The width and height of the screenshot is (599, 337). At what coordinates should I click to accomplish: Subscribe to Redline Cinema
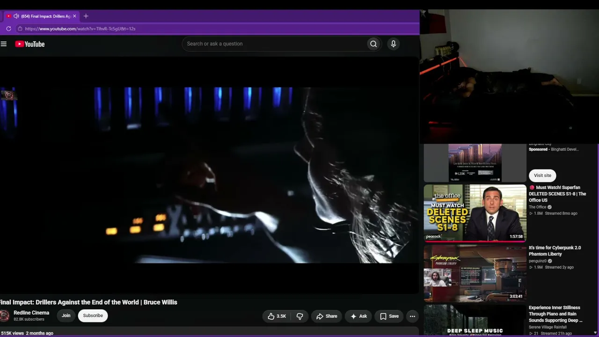point(93,315)
